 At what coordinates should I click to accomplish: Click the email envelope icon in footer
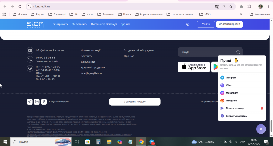(x=30, y=50)
